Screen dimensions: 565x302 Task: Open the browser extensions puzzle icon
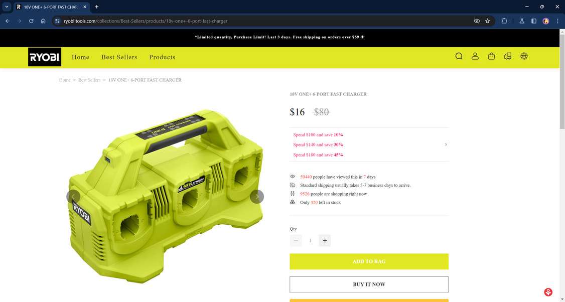tap(504, 21)
